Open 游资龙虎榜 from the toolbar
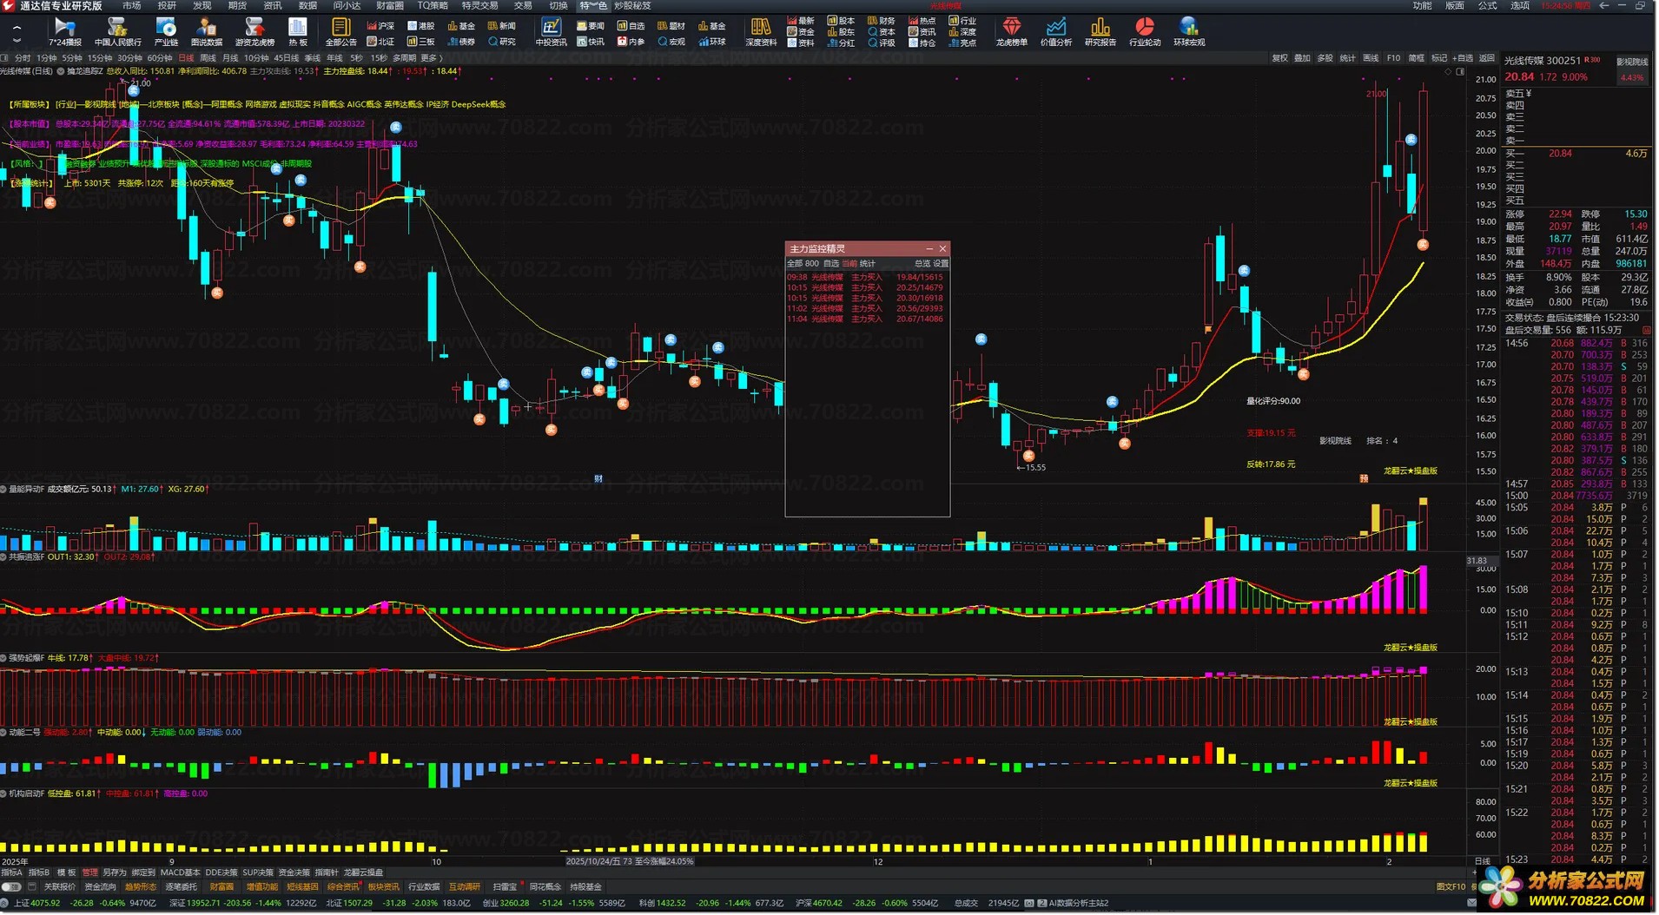Image resolution: width=1659 pixels, height=915 pixels. tap(254, 31)
